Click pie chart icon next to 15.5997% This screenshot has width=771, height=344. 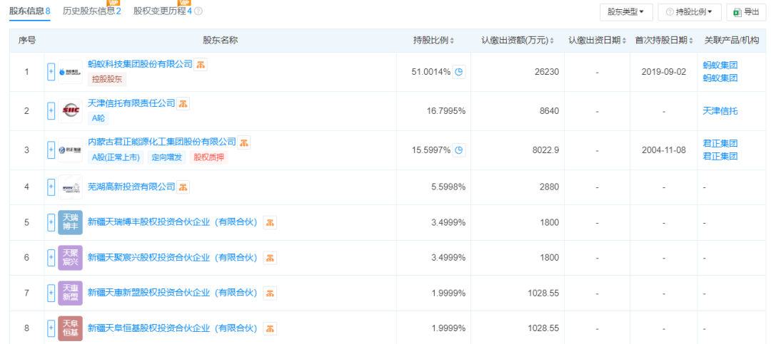pos(459,151)
